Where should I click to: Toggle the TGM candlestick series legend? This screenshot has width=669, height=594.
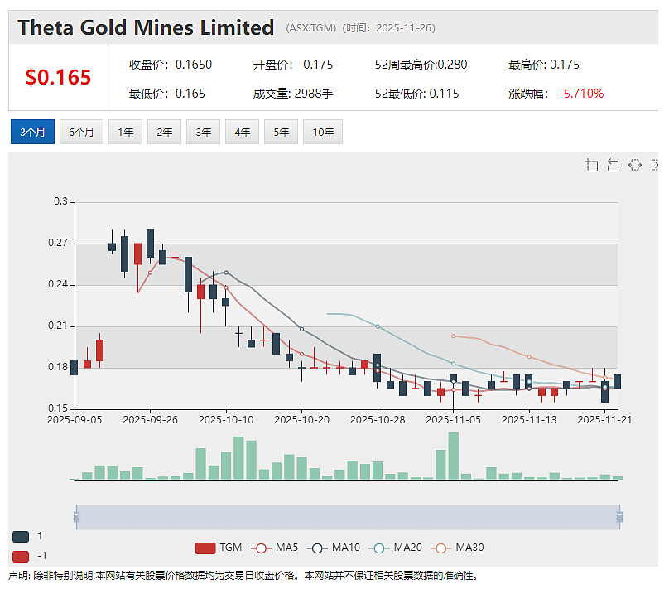pyautogui.click(x=218, y=548)
